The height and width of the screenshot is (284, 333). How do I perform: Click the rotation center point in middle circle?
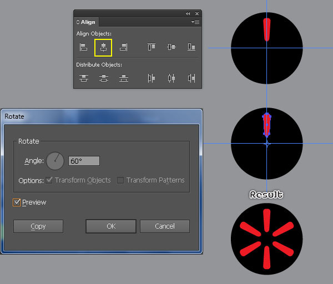[267, 144]
